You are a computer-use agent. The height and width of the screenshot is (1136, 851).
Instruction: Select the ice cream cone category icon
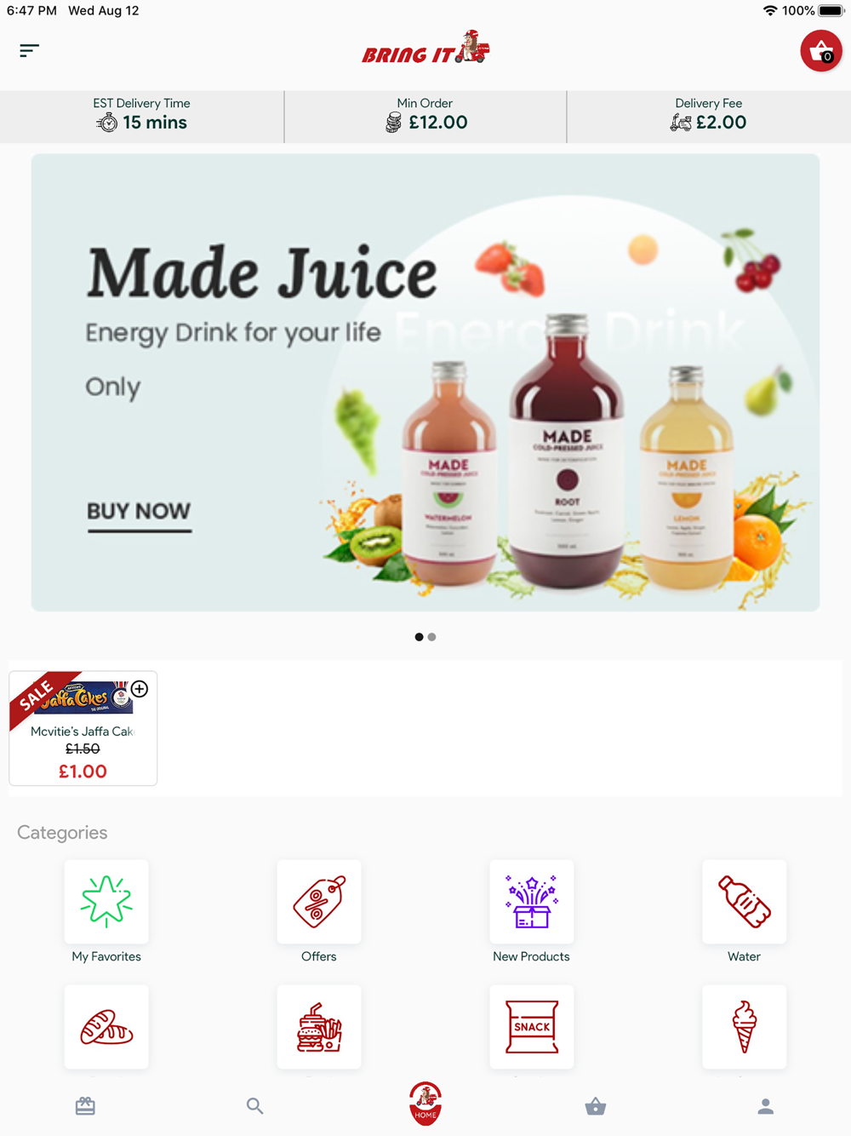pyautogui.click(x=745, y=1027)
